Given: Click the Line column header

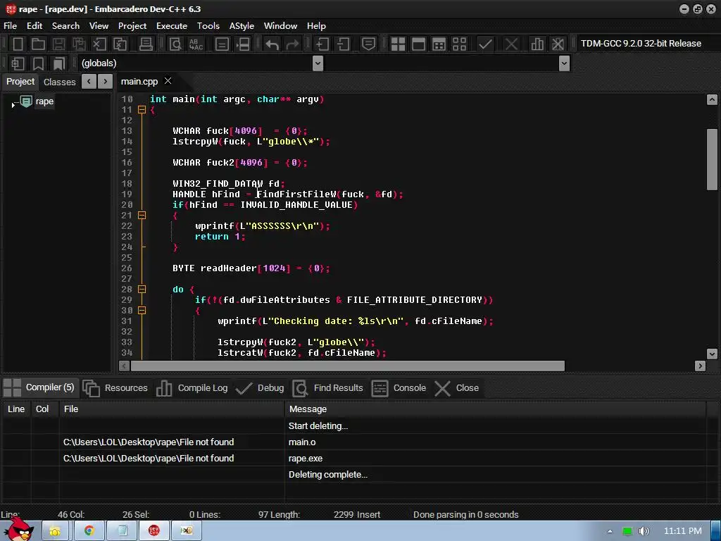Looking at the screenshot, I should click(16, 409).
